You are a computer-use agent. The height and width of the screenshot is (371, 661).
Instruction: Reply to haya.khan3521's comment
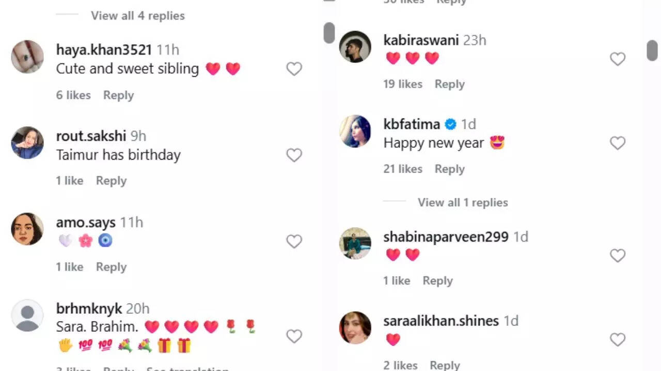pos(118,95)
